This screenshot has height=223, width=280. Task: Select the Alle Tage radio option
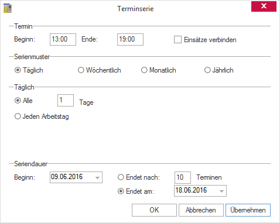tap(18, 101)
